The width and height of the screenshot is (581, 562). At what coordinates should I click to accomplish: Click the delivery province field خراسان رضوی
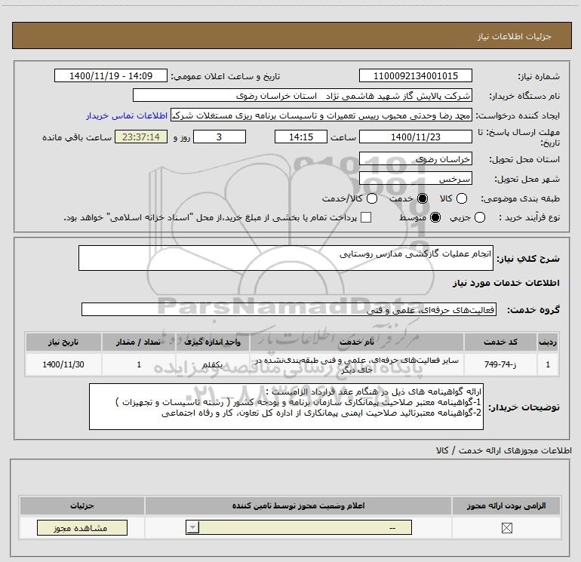(415, 159)
